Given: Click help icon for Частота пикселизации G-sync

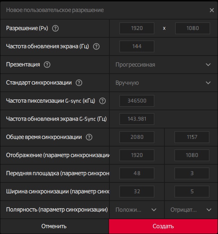Looking at the screenshot, I should (102, 101).
